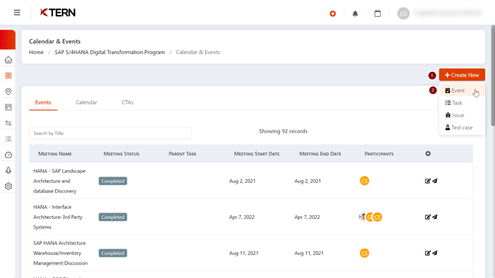Click participant avatars group on Apr 7, 2022 row
This screenshot has width=495, height=278.
pos(371,217)
